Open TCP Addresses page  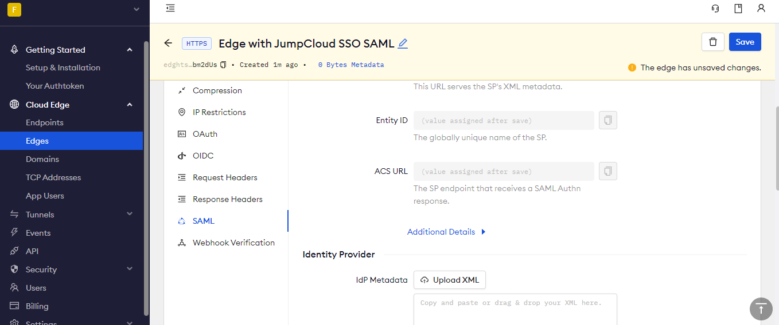pos(53,177)
